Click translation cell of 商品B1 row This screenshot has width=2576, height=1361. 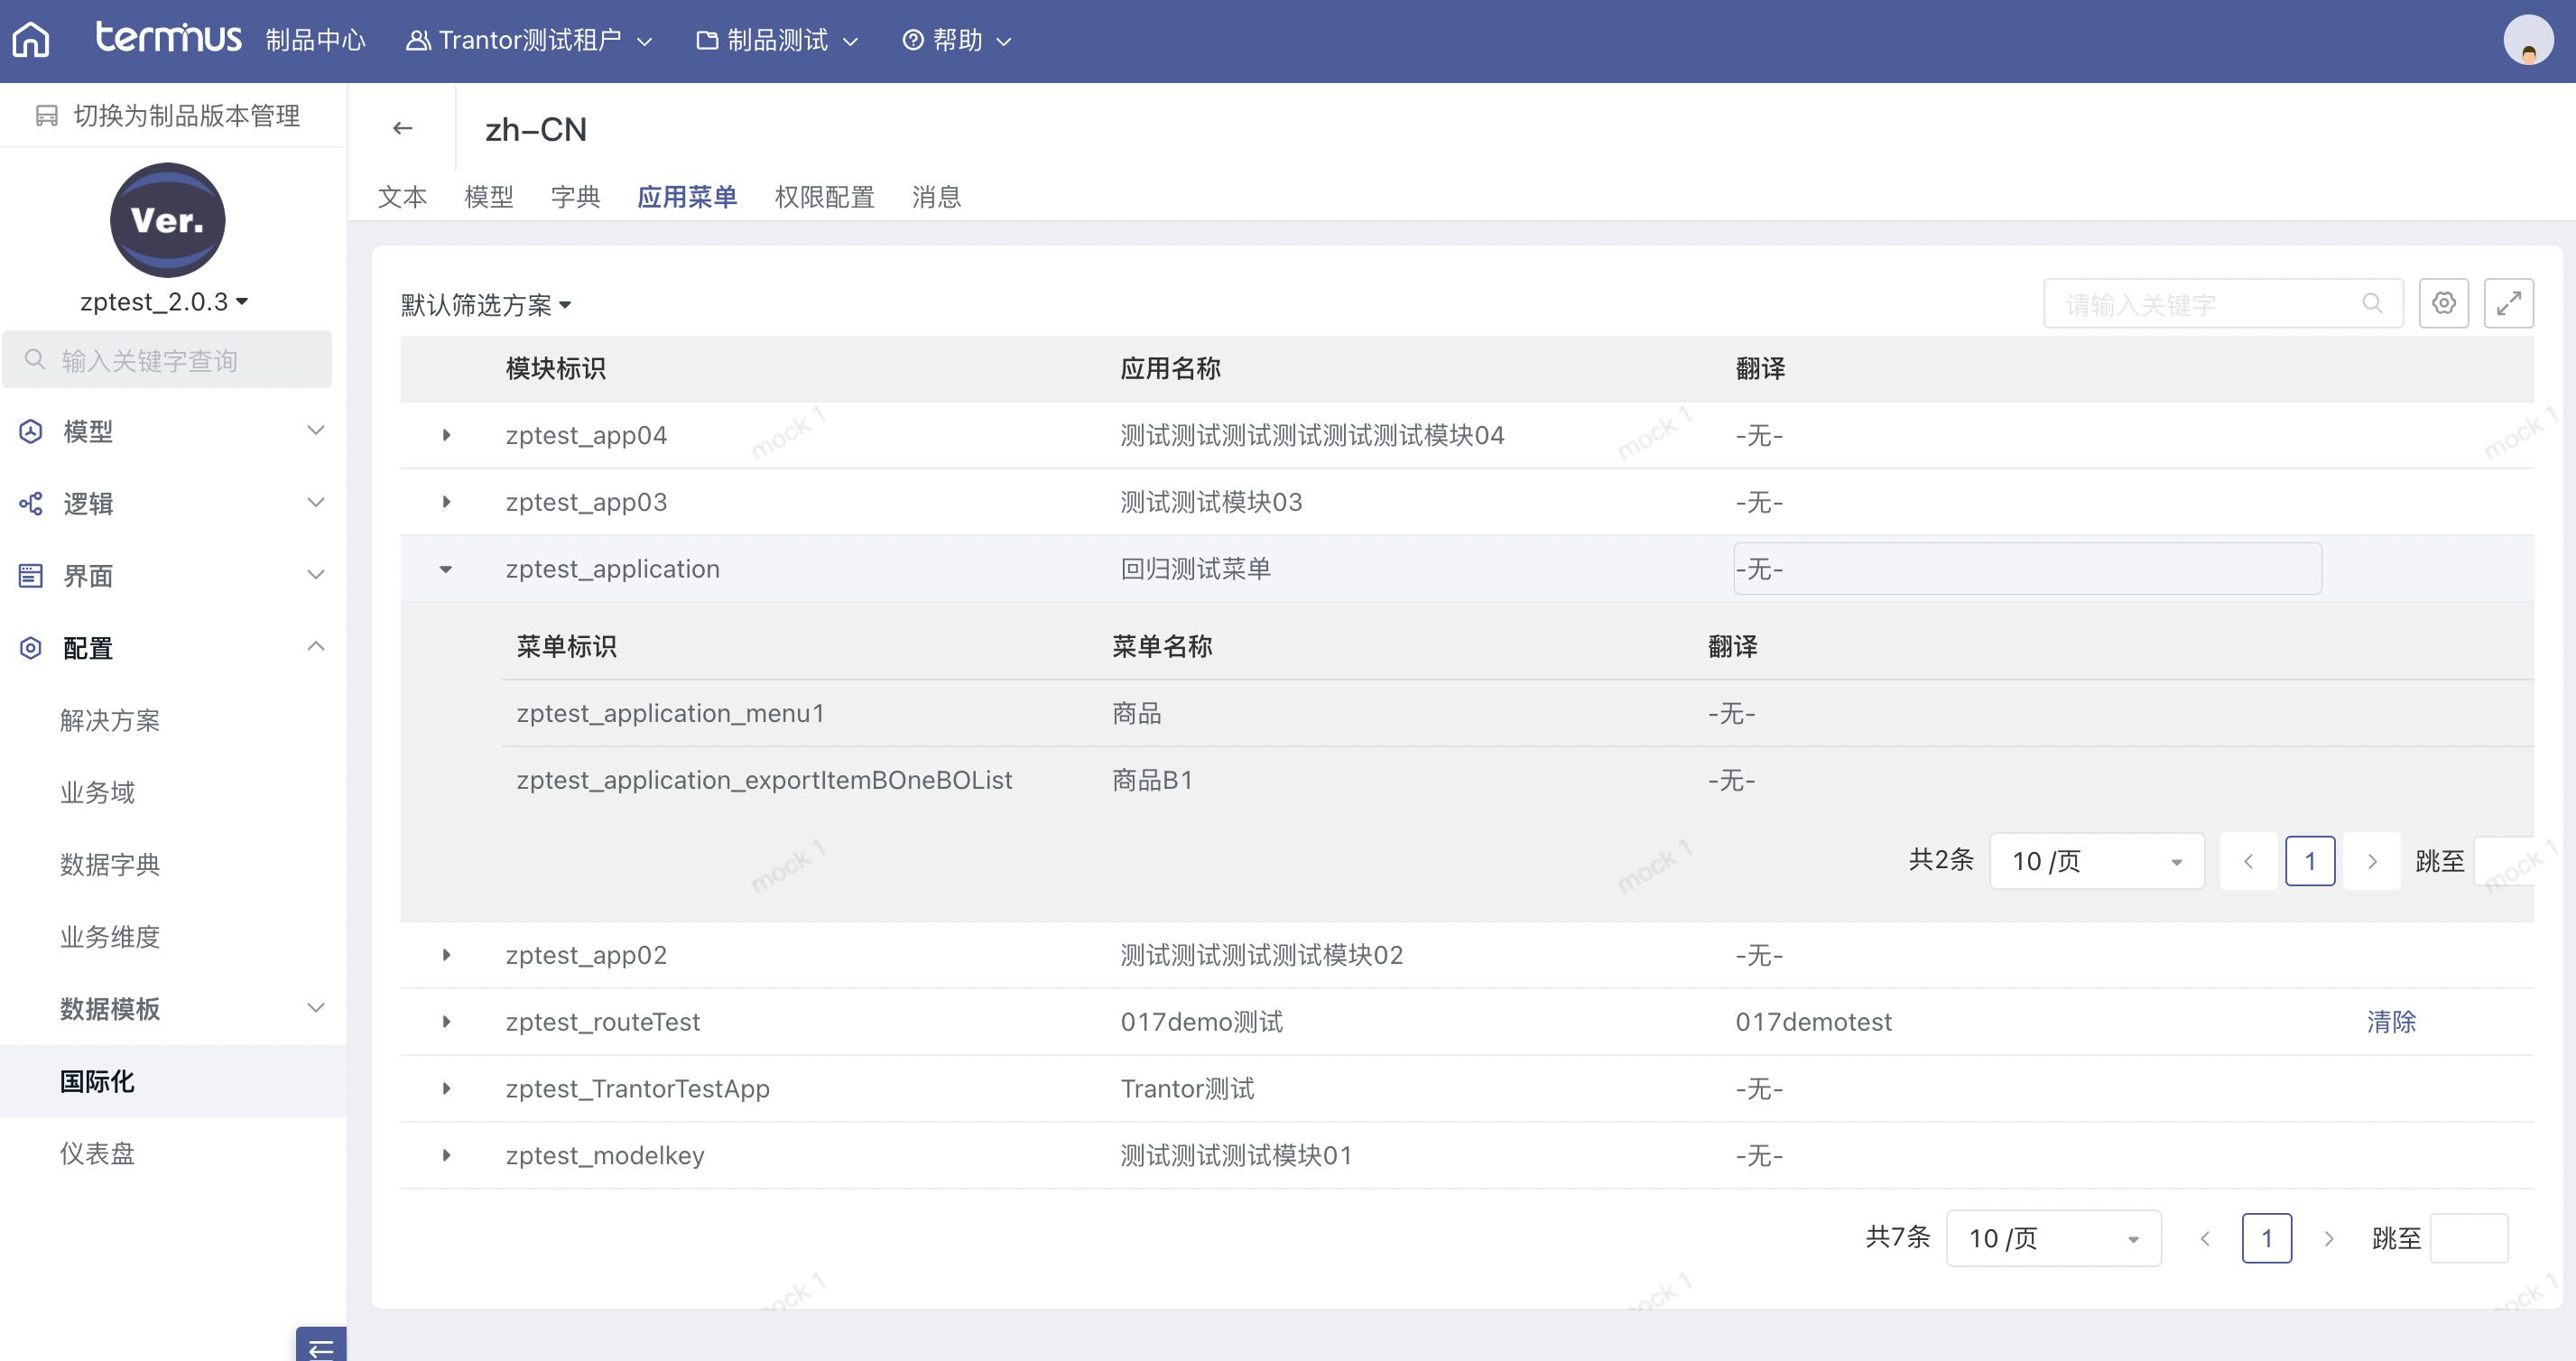1731,780
